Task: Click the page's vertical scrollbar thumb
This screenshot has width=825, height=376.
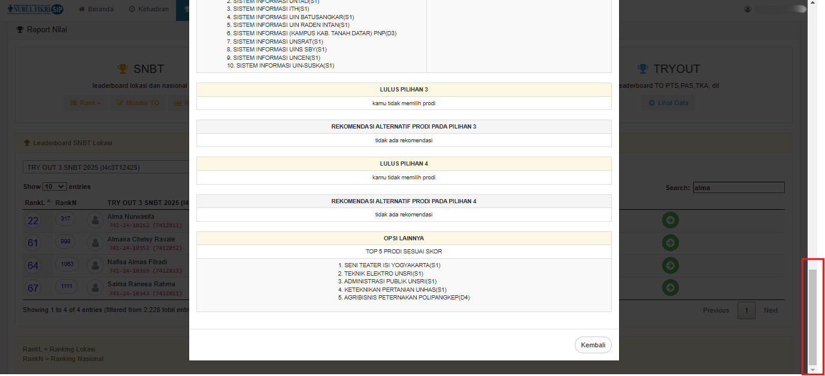Action: pos(812,317)
